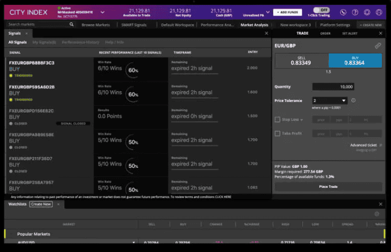Collapse the Popular Markets group

tap(33, 234)
